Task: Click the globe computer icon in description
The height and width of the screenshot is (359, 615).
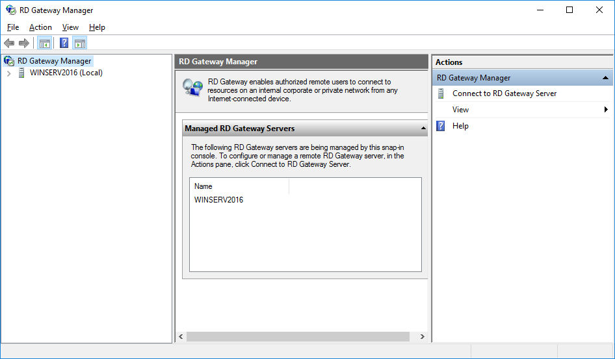Action: click(x=193, y=88)
